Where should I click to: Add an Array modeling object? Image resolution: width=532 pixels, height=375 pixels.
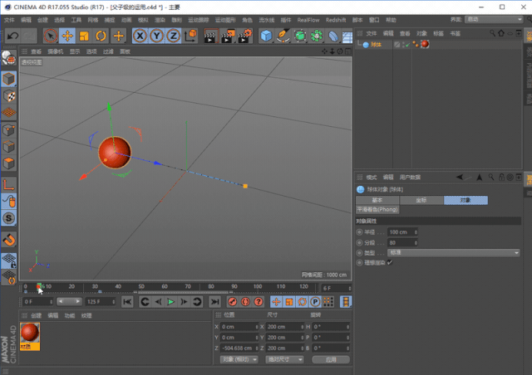[317, 36]
